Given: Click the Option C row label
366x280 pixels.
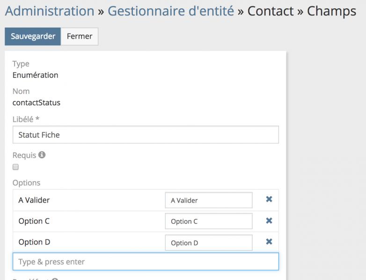Looking at the screenshot, I should [34, 221].
